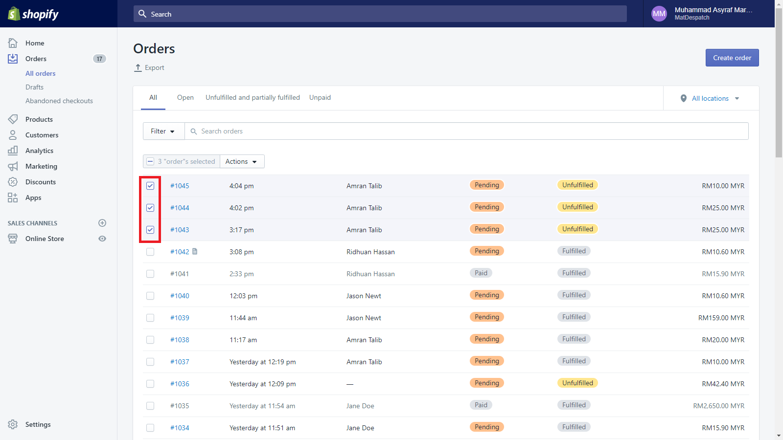Open Unfulfilled and partially fulfilled tab
The width and height of the screenshot is (783, 440).
click(x=253, y=98)
